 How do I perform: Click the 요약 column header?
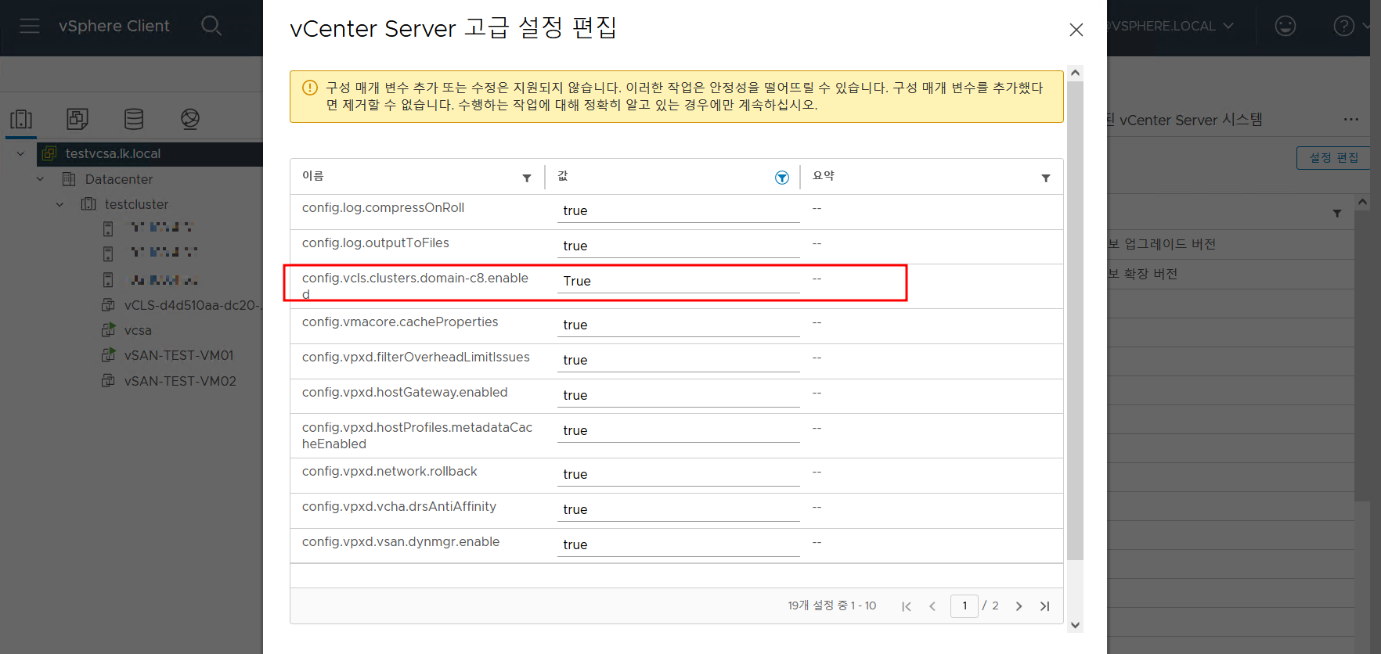coord(824,176)
